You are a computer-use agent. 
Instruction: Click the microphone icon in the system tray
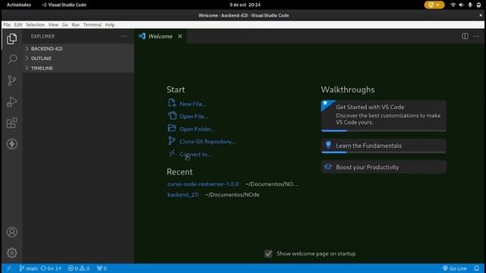pyautogui.click(x=470, y=5)
